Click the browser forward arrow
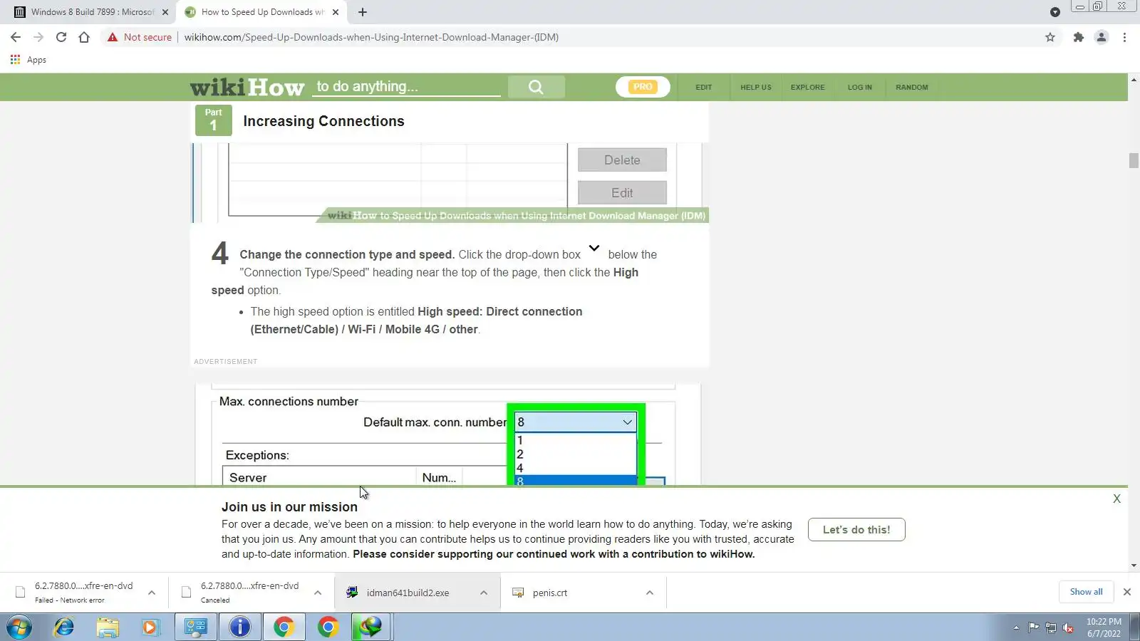The width and height of the screenshot is (1140, 641). 38,37
